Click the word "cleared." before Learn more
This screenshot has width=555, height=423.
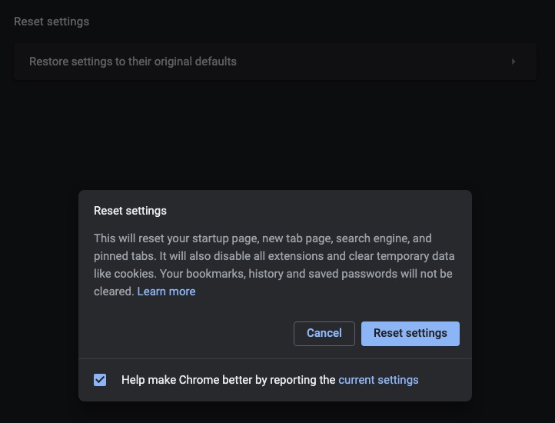point(114,291)
